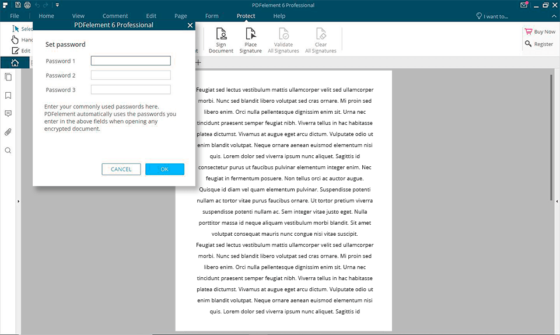Click the Undo arrow icon

click(x=37, y=5)
